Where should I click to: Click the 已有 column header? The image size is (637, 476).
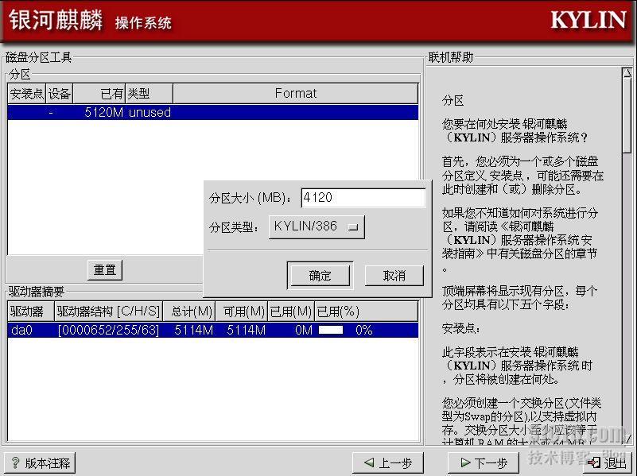[x=99, y=94]
